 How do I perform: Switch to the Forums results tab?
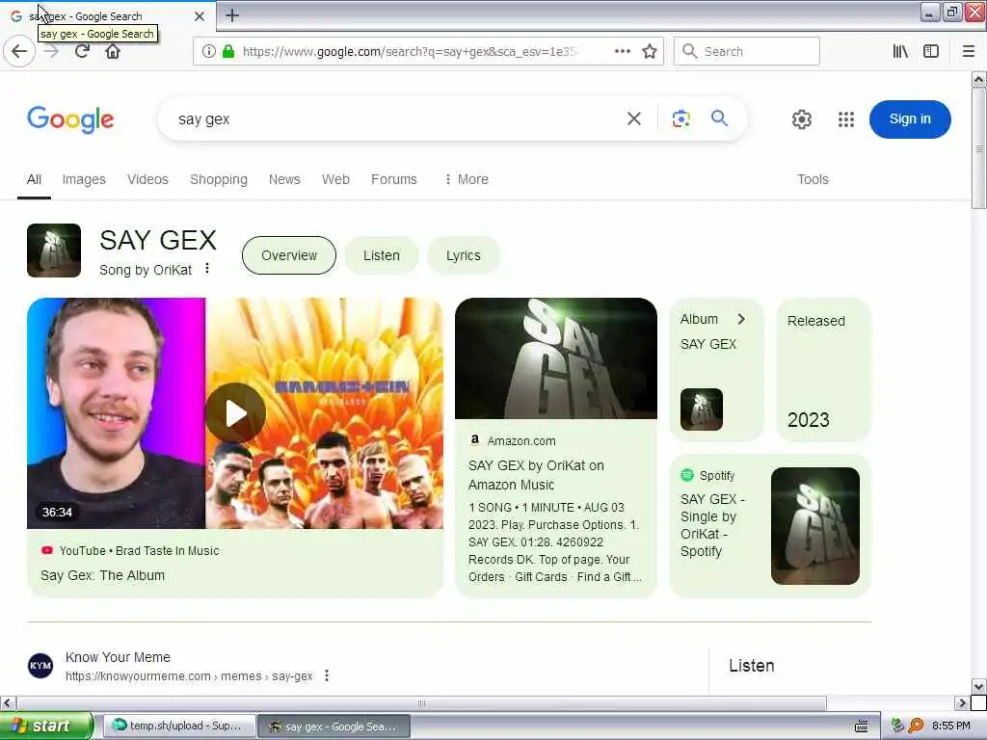(x=394, y=179)
